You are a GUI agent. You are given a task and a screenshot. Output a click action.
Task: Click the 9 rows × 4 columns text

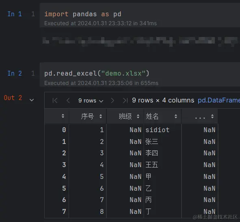click(163, 100)
